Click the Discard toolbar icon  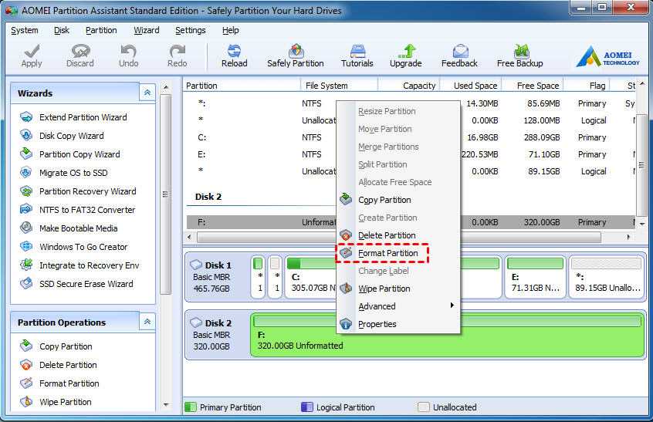click(x=80, y=51)
